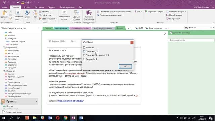Click Найти теги find tags
215x121 pixels.
(45, 15)
